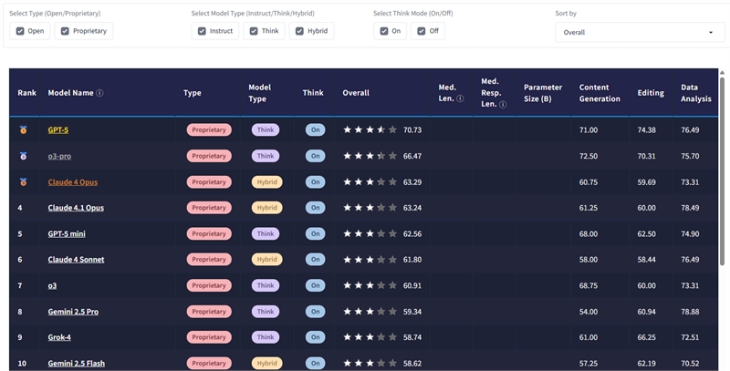This screenshot has width=730, height=371.
Task: Click the star rating in the o3-pro row
Action: 370,156
